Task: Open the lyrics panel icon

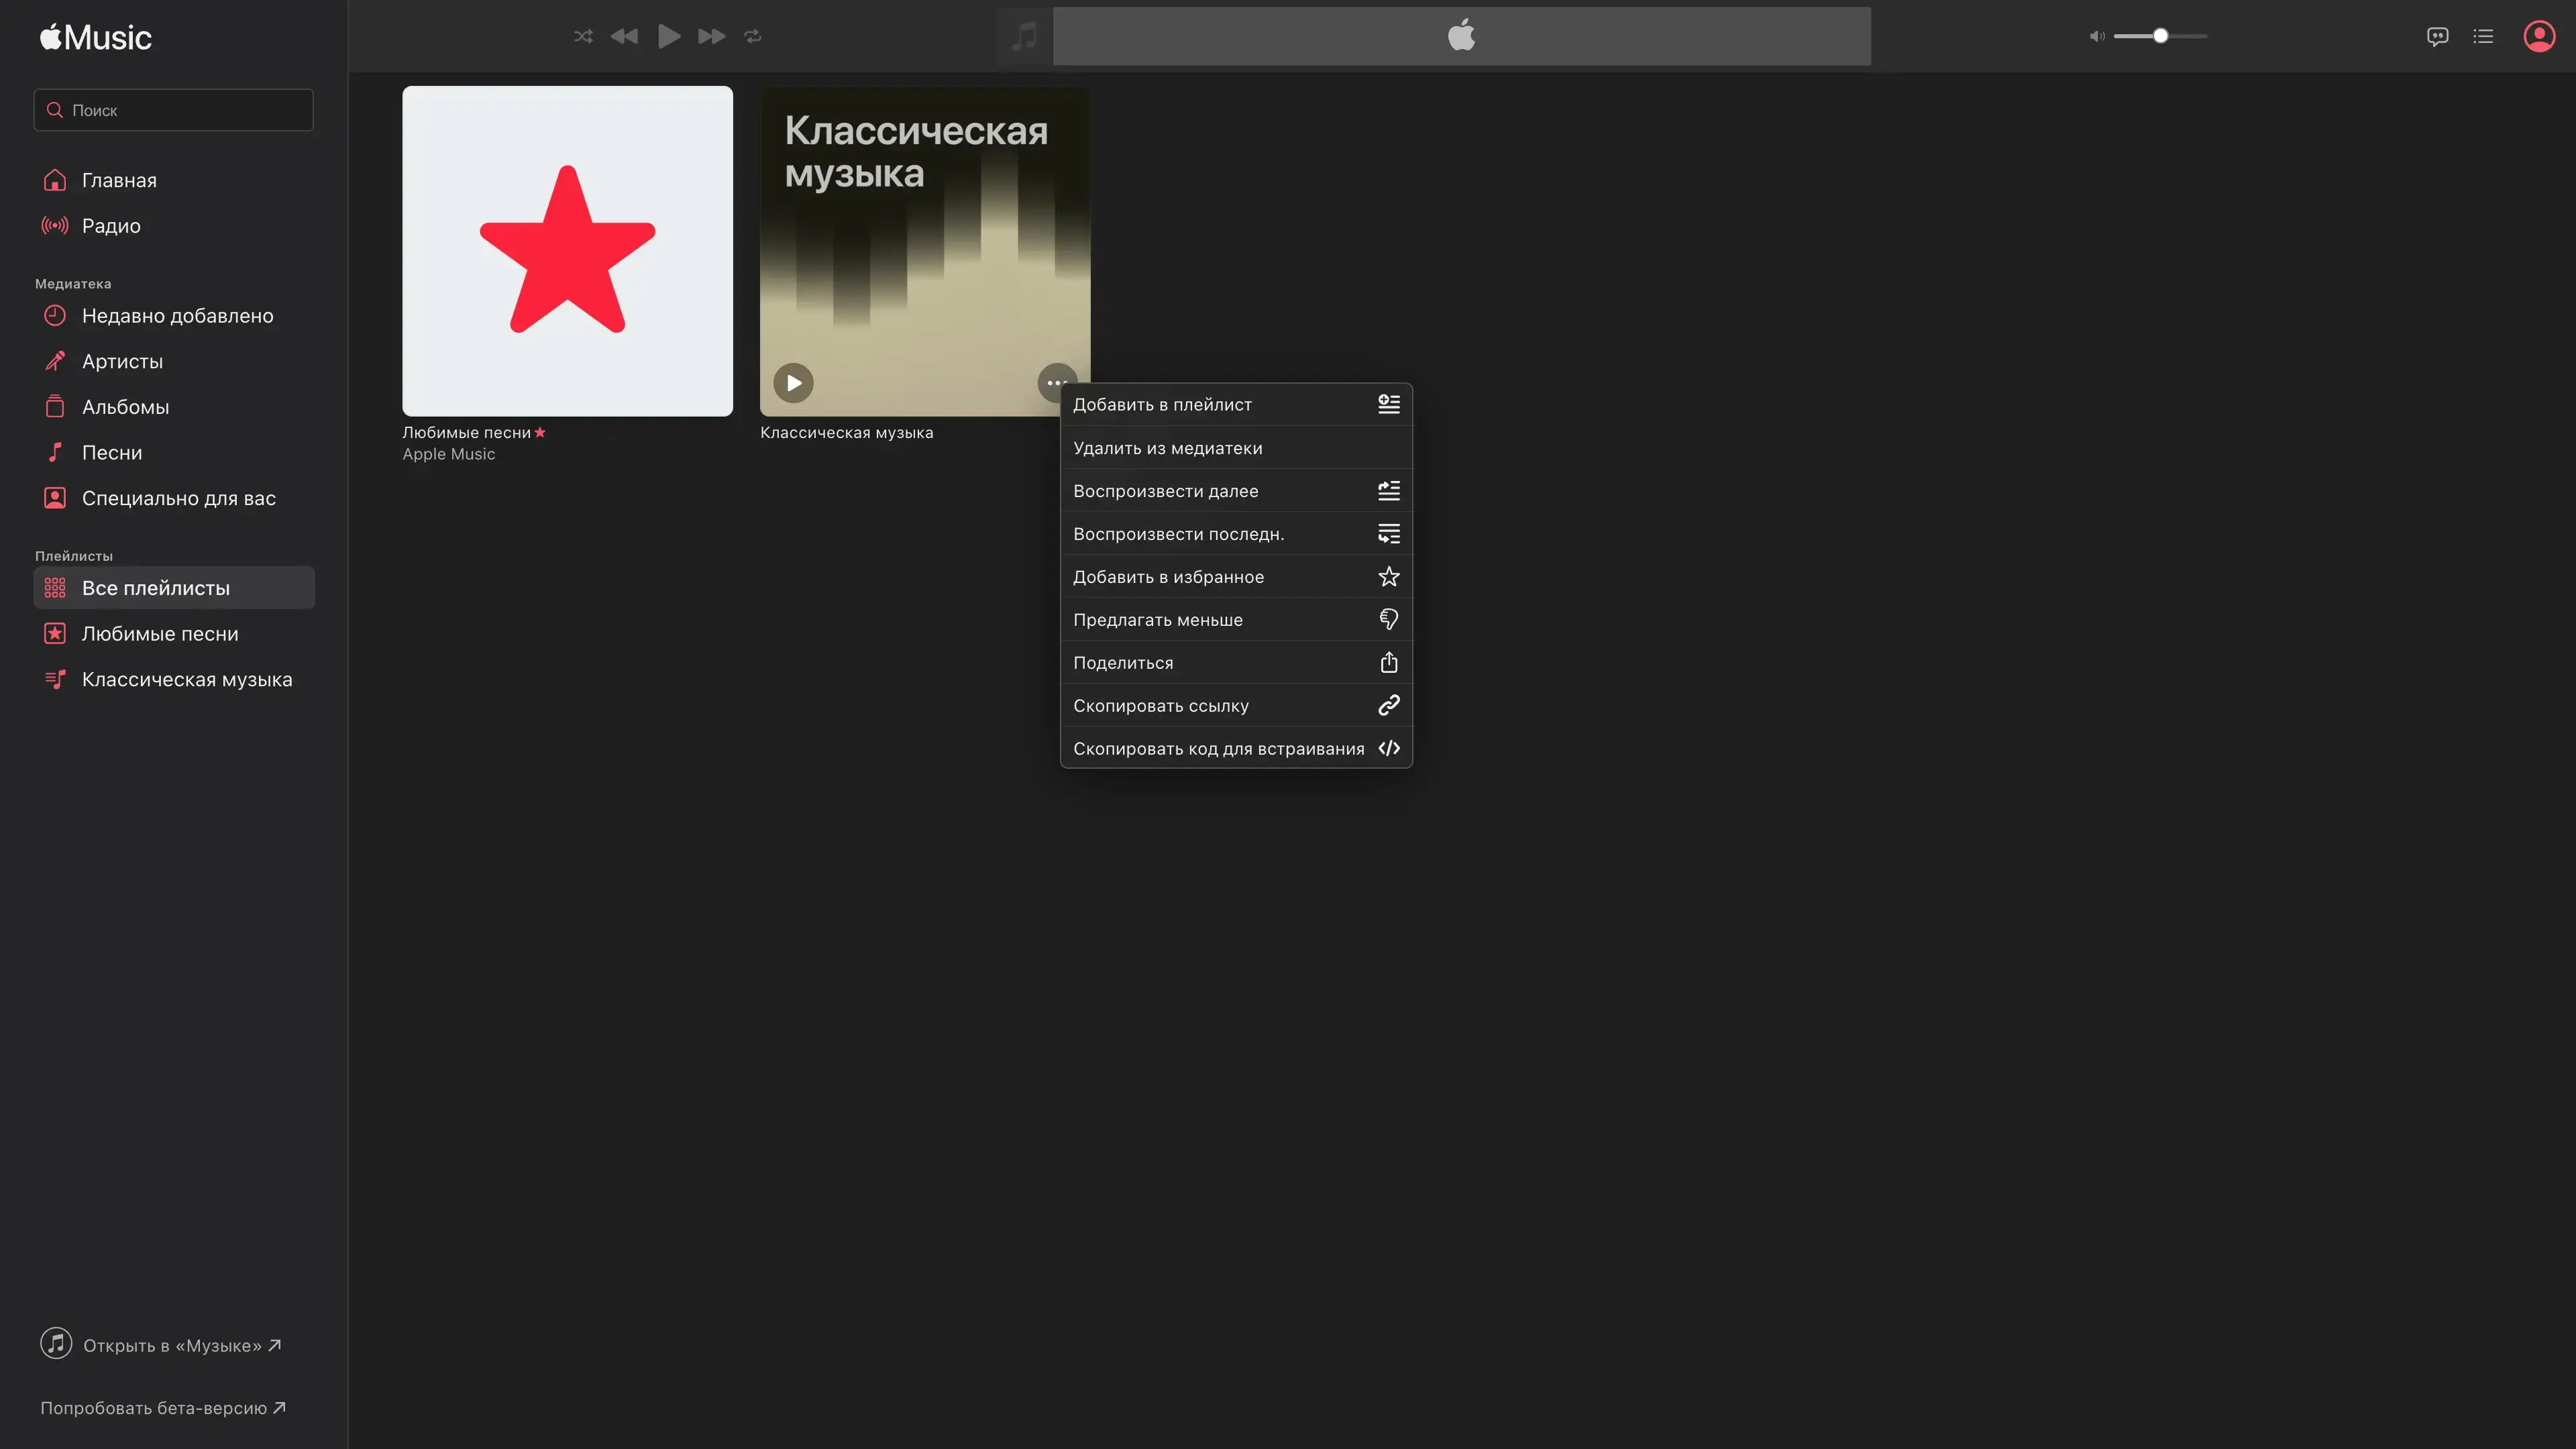Action: click(x=2437, y=37)
